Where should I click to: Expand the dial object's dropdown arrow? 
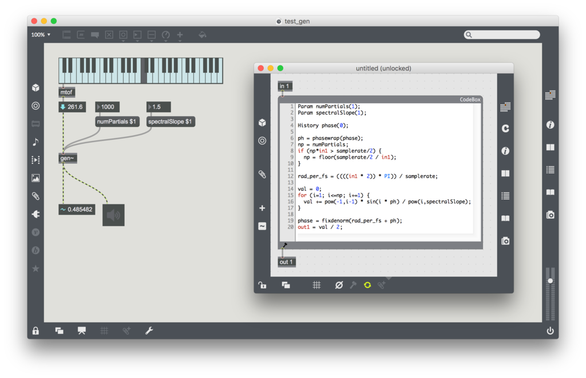166,41
